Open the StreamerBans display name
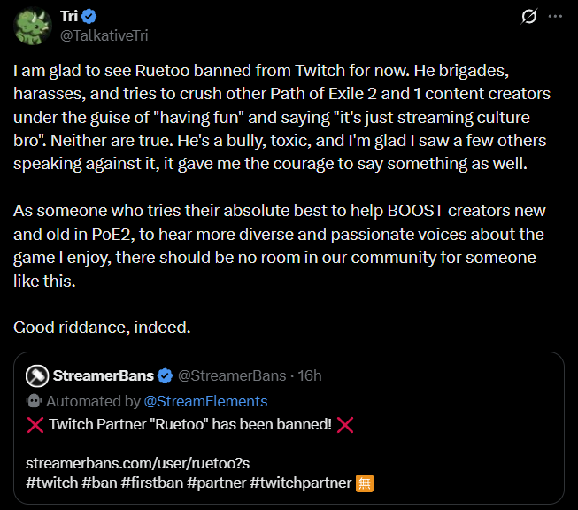578x510 pixels. 104,375
